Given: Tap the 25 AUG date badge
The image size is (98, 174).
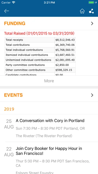Looking at the screenshot, I should tap(9, 124).
